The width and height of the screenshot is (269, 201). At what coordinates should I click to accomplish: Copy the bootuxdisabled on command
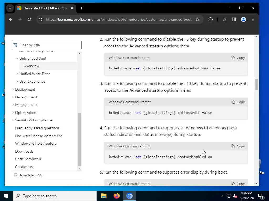click(238, 146)
